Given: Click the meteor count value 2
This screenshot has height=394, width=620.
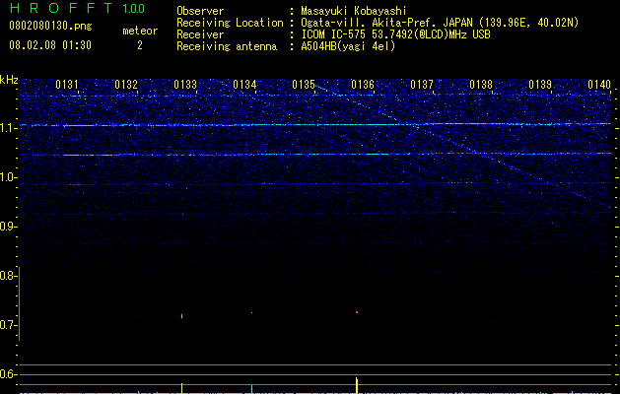Looking at the screenshot, I should tap(140, 45).
